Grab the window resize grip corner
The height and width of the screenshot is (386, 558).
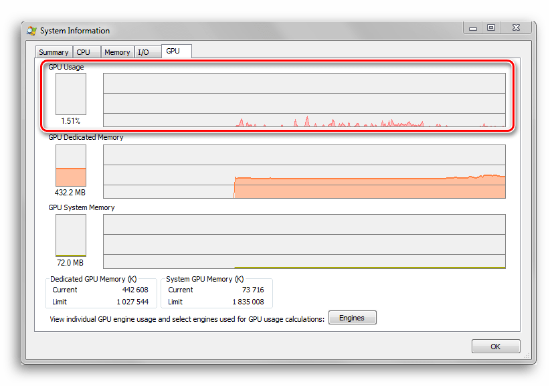(527, 355)
